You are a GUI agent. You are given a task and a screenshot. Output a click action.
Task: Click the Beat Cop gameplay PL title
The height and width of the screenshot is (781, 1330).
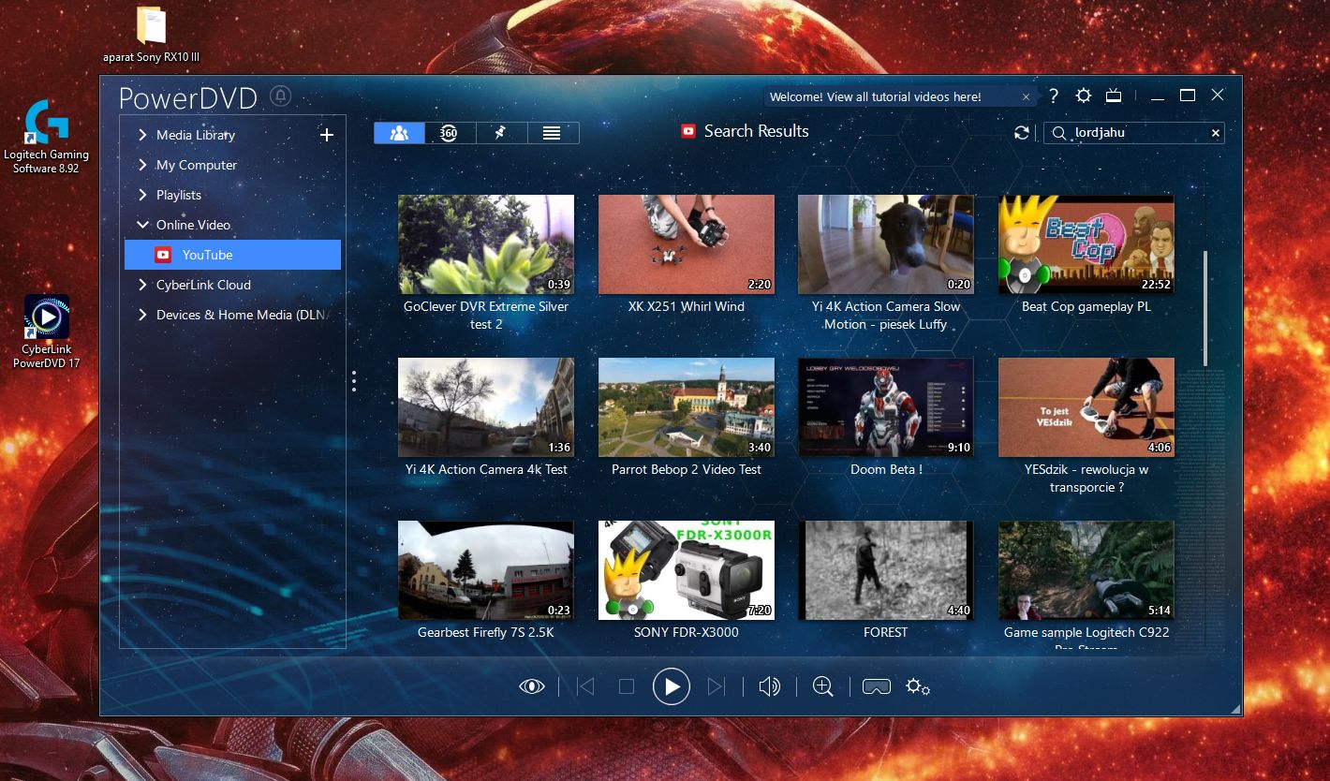[1086, 306]
